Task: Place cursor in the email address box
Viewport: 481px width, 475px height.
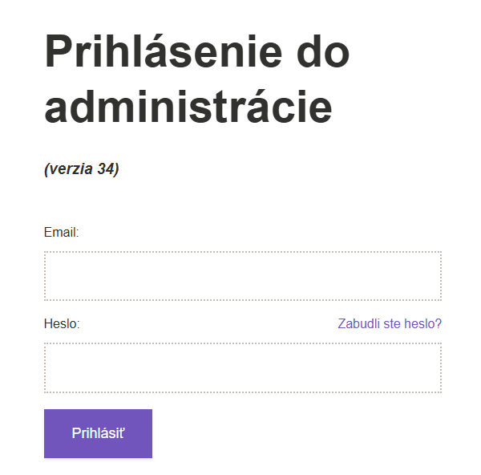Action: pos(242,276)
